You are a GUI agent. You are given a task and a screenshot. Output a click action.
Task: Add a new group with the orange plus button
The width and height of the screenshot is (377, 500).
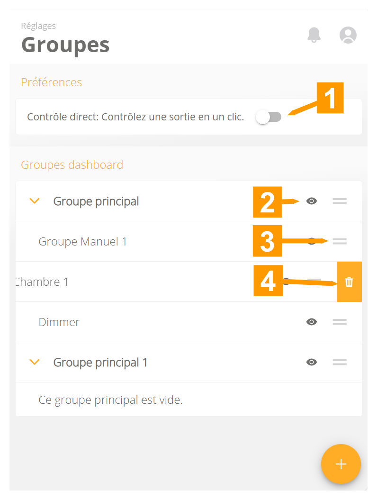tap(341, 464)
